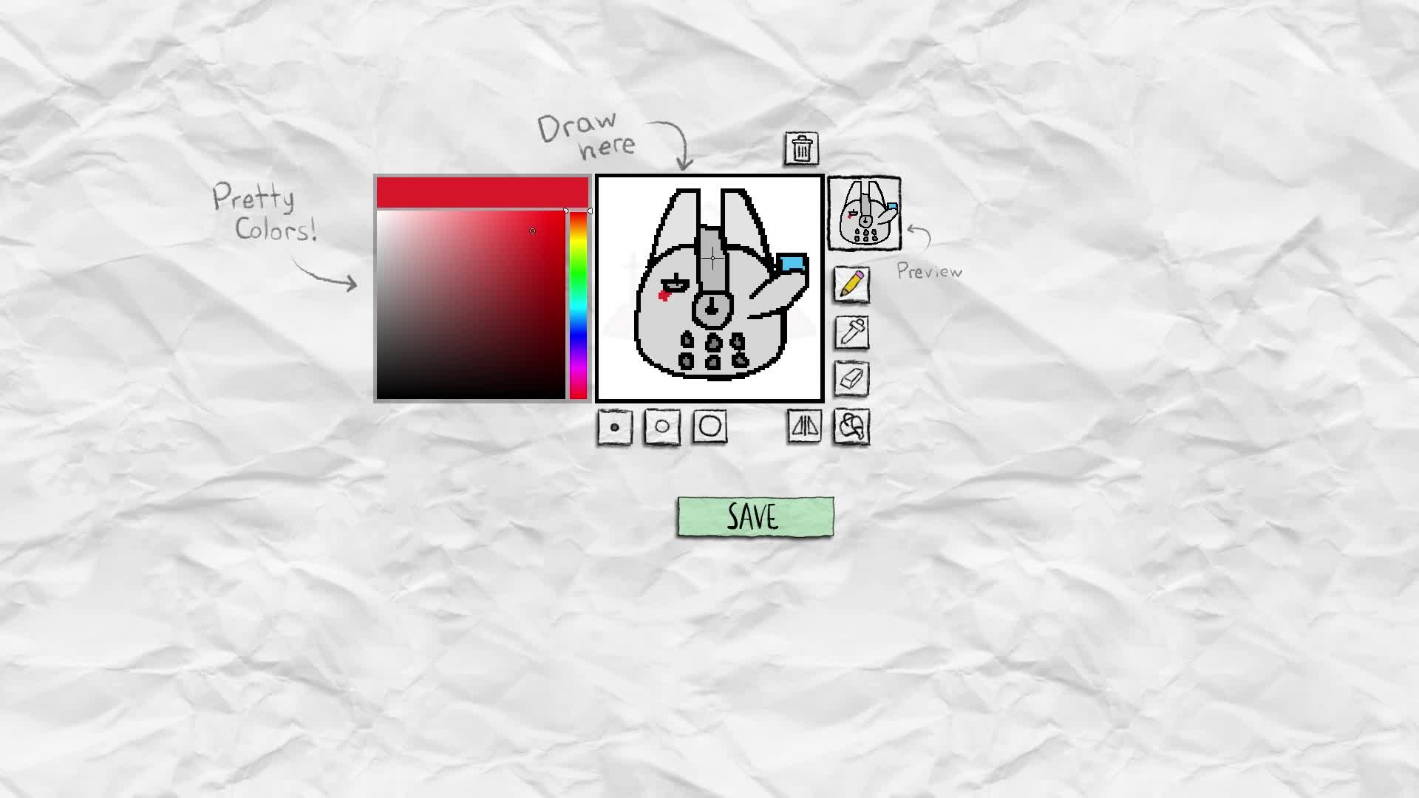Select the yellow Pencil tool
The image size is (1419, 798).
(851, 284)
